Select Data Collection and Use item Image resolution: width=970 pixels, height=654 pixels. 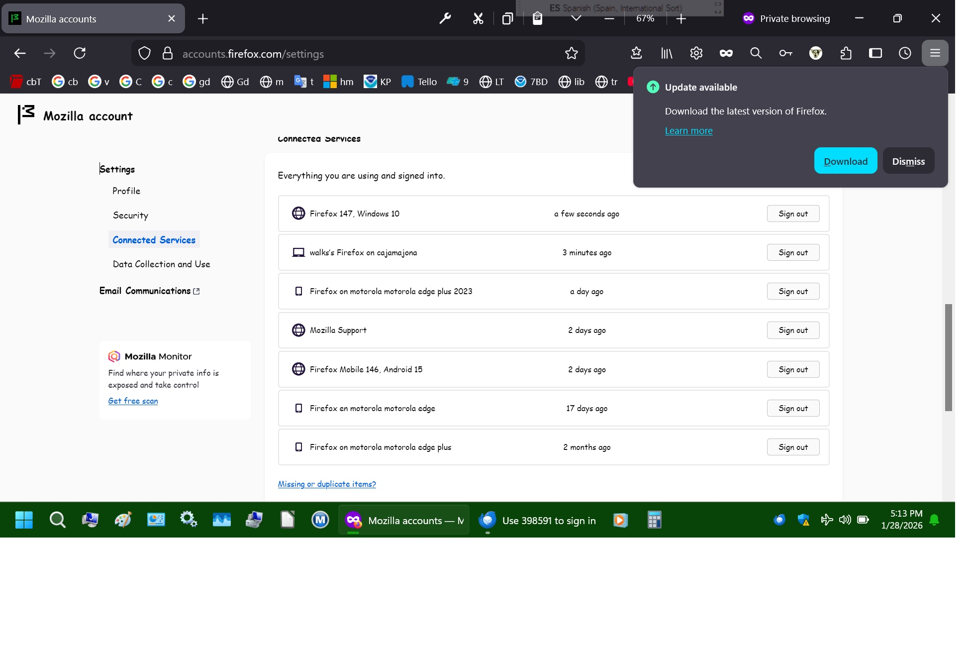point(161,264)
